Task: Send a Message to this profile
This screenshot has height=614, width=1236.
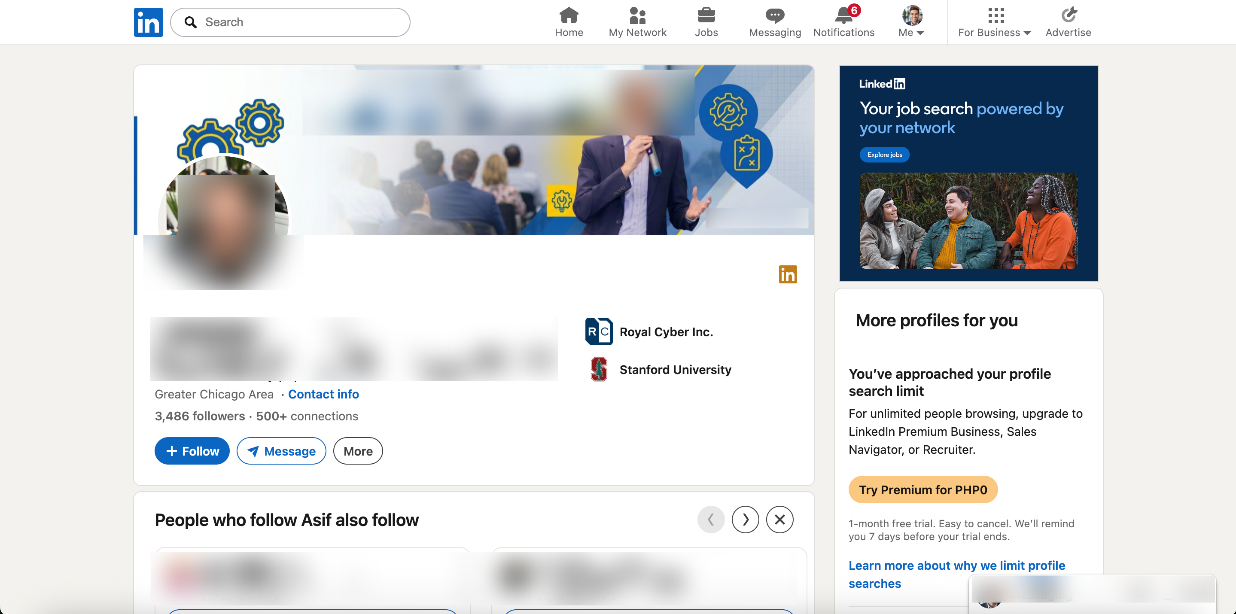Action: click(x=281, y=451)
